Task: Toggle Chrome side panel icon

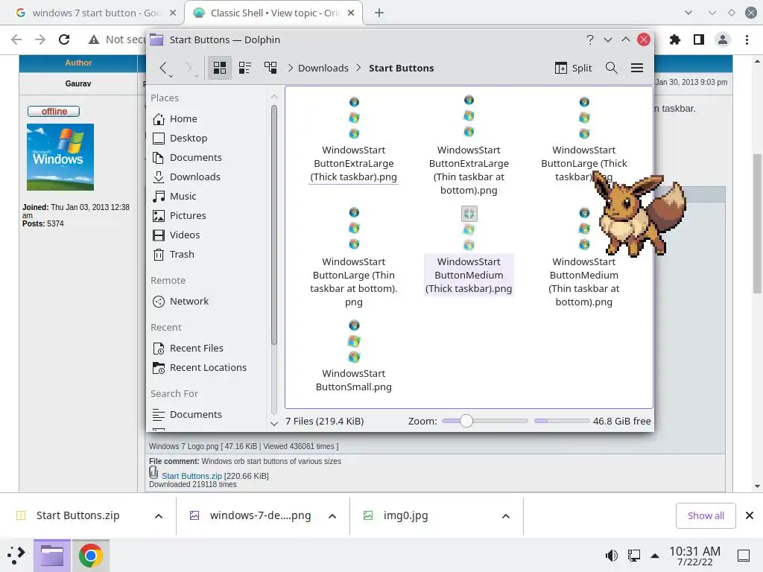Action: [699, 40]
